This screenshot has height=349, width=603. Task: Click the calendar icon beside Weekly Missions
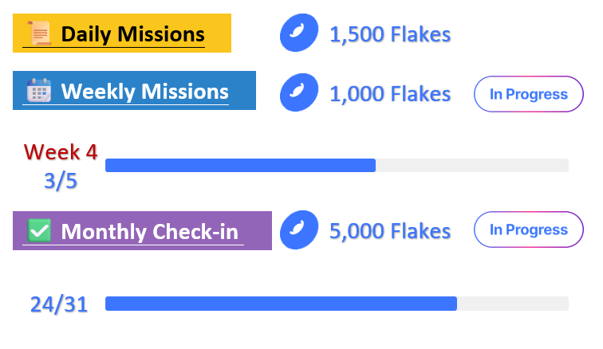38,90
